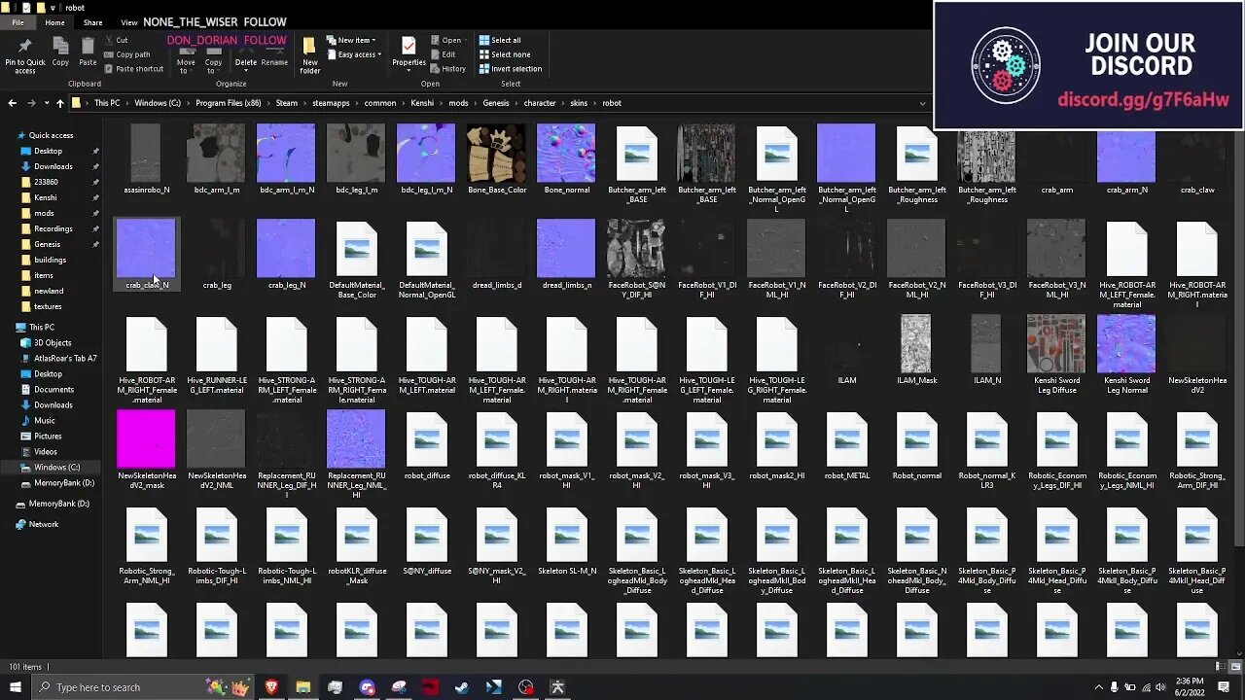The width and height of the screenshot is (1245, 700).
Task: Open the Recent locations dropdown arrow
Action: pyautogui.click(x=48, y=103)
